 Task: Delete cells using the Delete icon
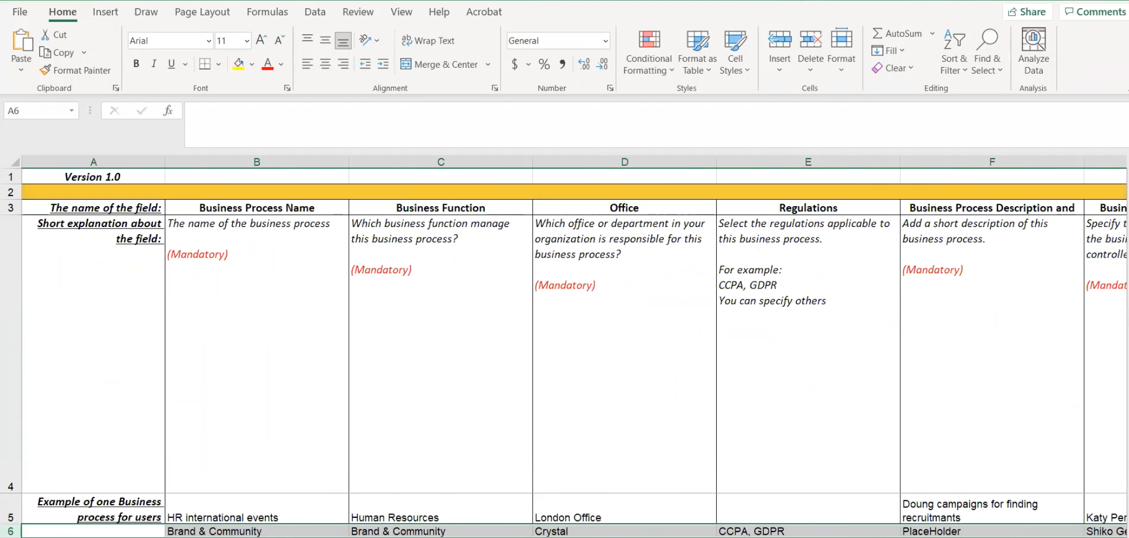pos(811,40)
